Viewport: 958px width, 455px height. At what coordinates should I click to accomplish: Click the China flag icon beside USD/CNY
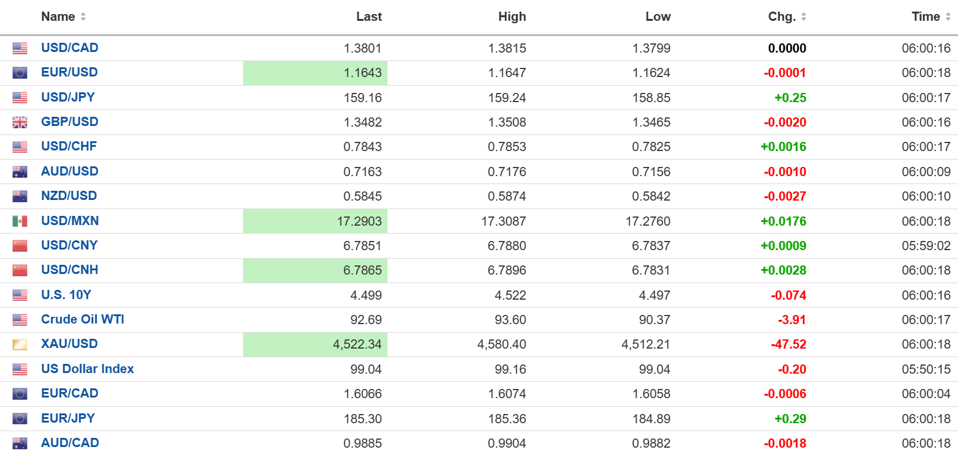pyautogui.click(x=20, y=246)
